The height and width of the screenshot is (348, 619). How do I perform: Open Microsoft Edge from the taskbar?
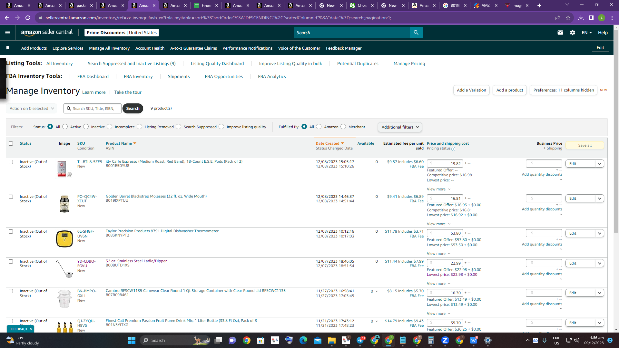303,340
